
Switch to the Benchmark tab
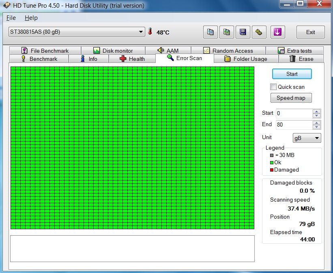39,59
